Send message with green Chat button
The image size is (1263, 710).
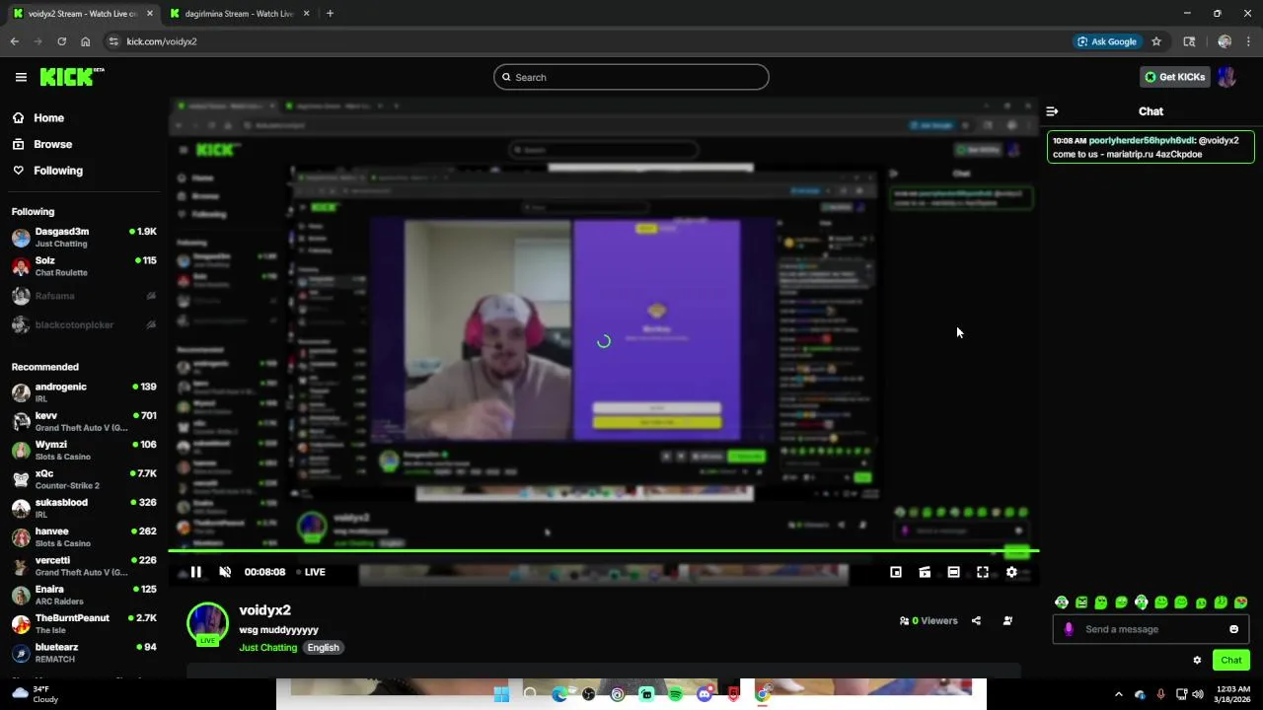pyautogui.click(x=1230, y=660)
